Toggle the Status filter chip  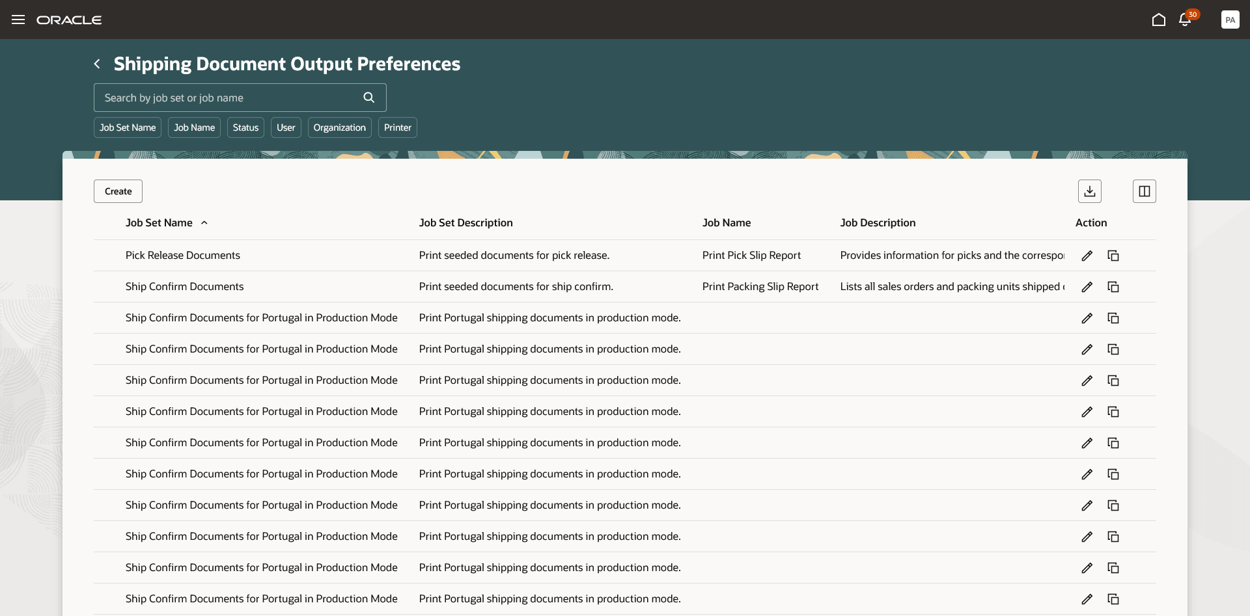(x=245, y=127)
